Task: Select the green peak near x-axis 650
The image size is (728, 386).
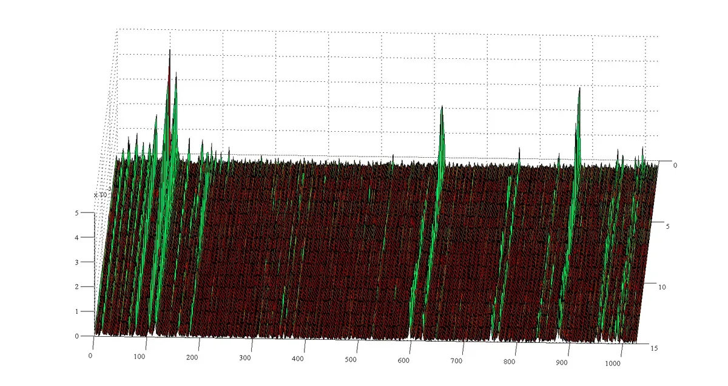Action: click(442, 110)
